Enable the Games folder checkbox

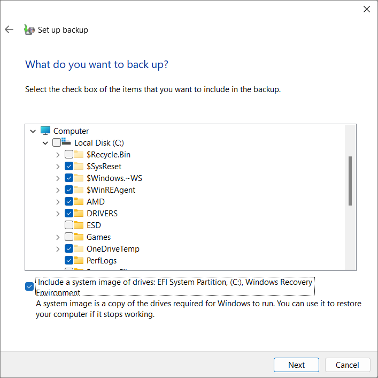[x=69, y=237]
